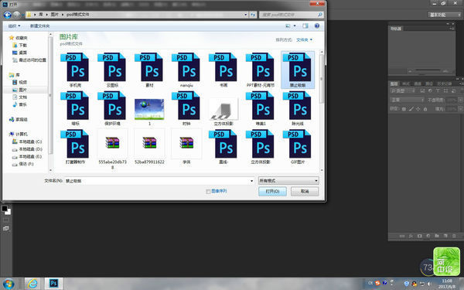Click the foreground/background color swatch in Photoshop
This screenshot has width=464, height=290.
point(6,210)
